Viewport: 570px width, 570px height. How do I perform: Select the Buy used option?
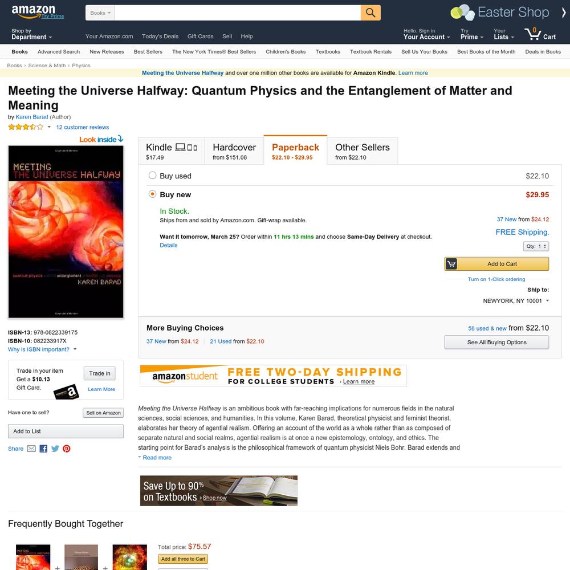pos(152,176)
